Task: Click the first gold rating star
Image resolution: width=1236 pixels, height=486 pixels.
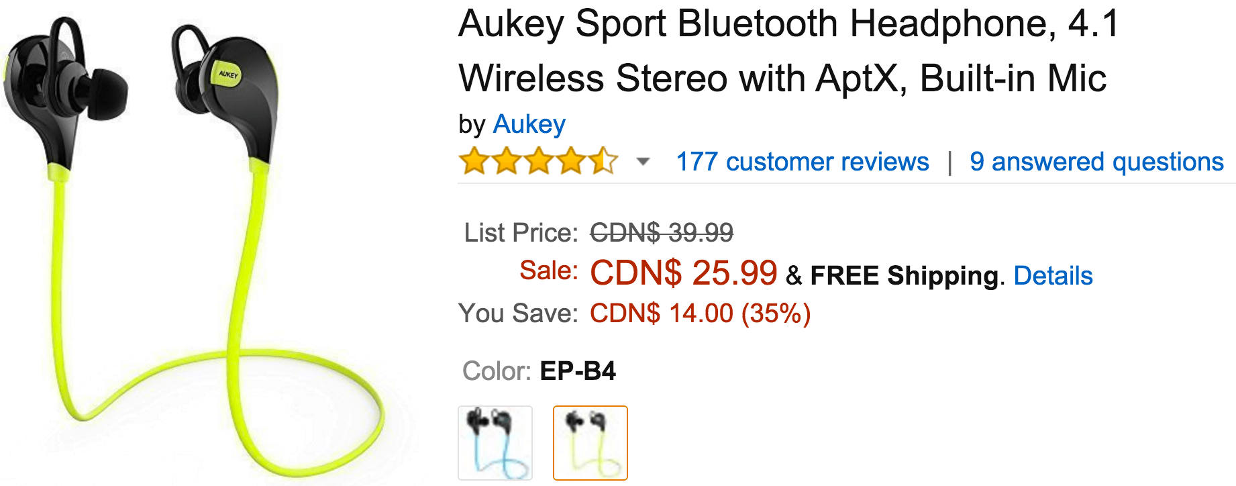Action: click(x=474, y=162)
